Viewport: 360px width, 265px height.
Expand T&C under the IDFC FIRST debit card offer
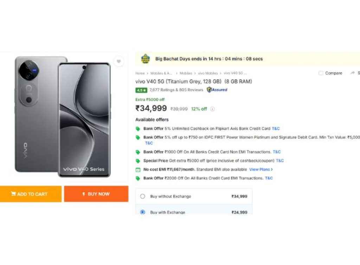[x=149, y=143]
